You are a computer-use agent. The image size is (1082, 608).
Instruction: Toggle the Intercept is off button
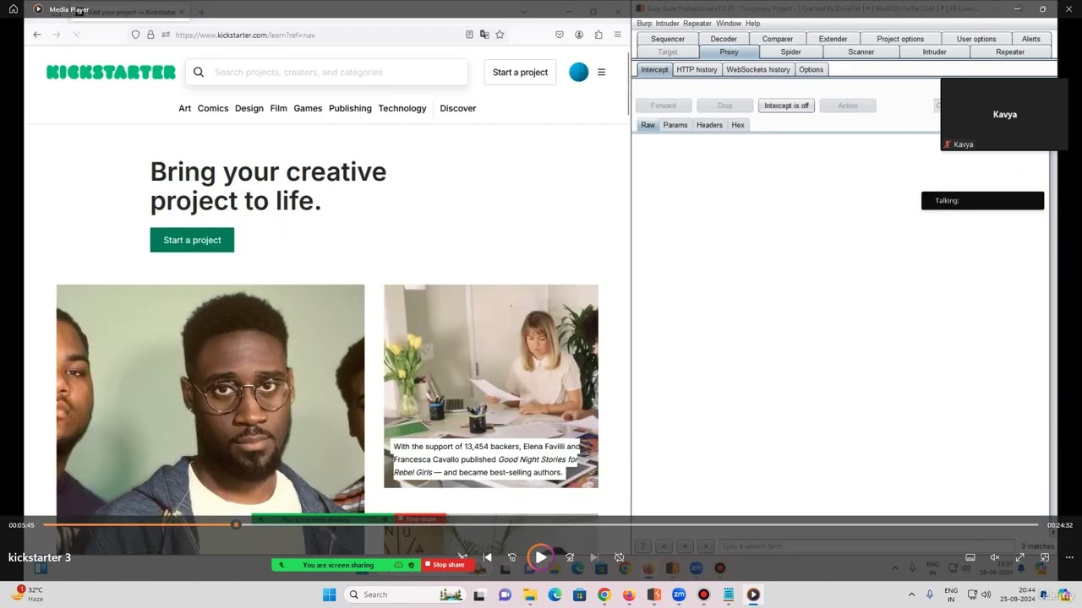[x=786, y=106]
